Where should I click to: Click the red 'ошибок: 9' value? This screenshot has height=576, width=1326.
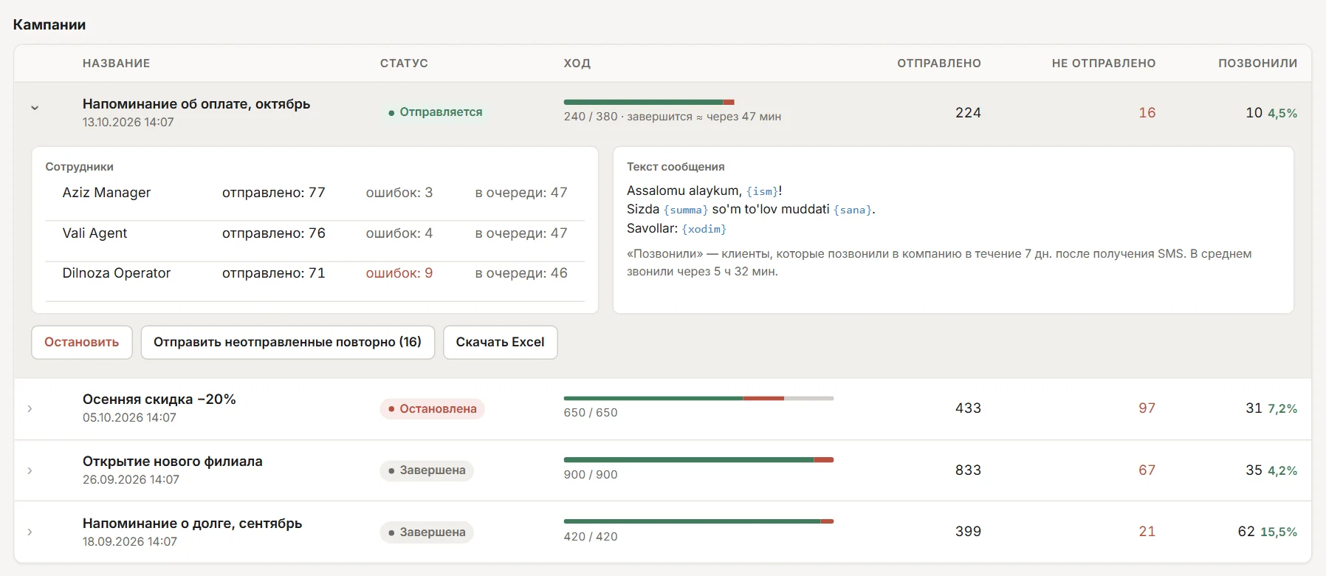(x=399, y=273)
